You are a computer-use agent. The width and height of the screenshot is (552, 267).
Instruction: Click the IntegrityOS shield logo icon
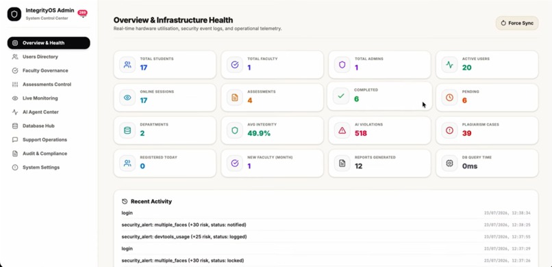[x=14, y=14]
